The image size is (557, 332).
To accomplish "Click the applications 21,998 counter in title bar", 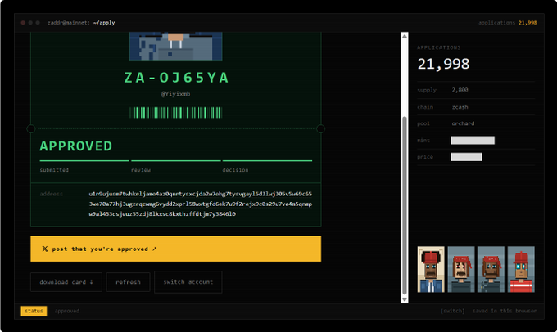I will (508, 23).
